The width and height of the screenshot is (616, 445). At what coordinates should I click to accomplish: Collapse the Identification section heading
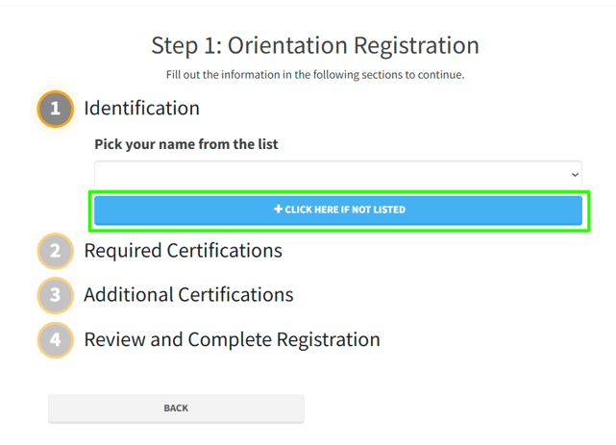(x=141, y=108)
